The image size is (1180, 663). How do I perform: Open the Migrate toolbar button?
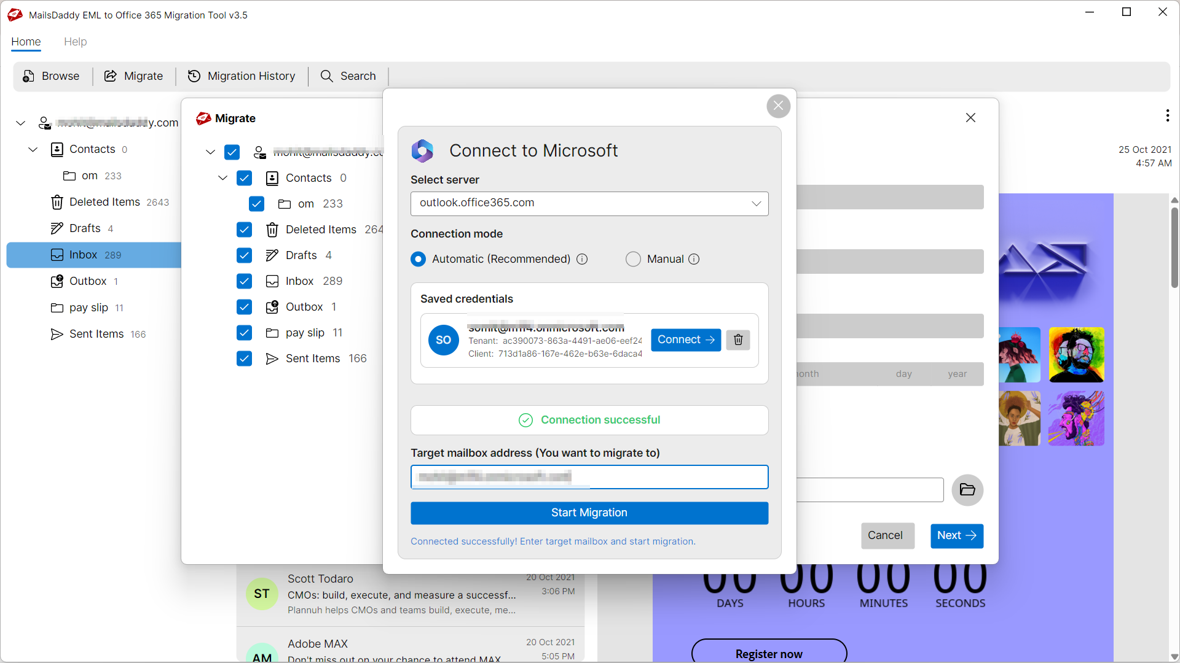tap(133, 76)
